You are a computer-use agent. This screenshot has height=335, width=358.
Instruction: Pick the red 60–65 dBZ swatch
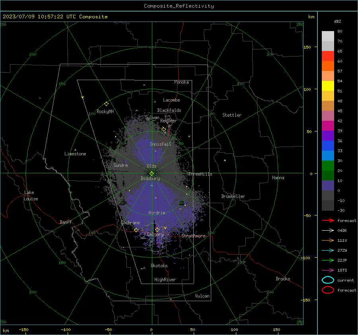click(328, 56)
